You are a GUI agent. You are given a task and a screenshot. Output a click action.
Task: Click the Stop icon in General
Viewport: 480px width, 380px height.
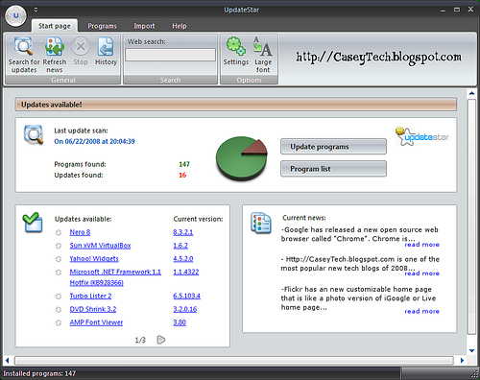click(81, 47)
